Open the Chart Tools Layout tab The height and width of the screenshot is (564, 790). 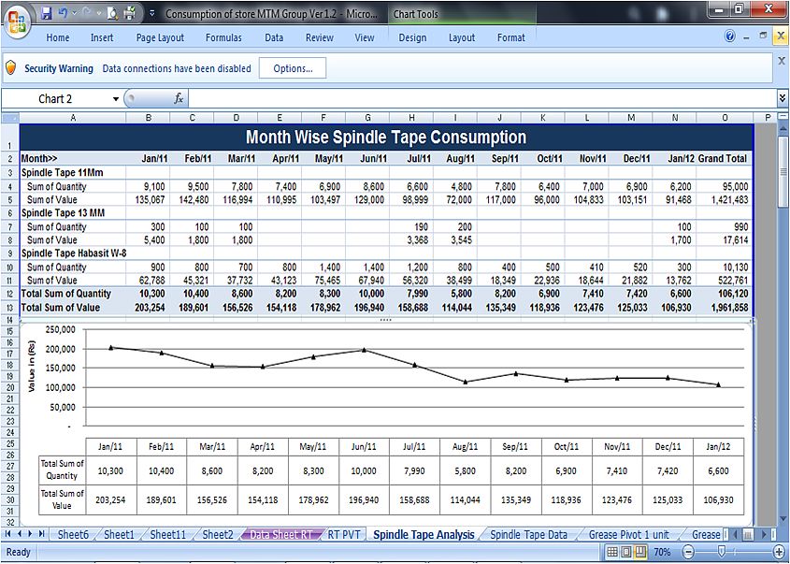tap(462, 37)
